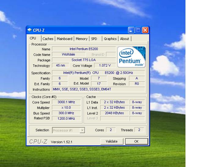Click the Level 2 size 2048 KBytes
Screen dimensions: 220x167
115,113
